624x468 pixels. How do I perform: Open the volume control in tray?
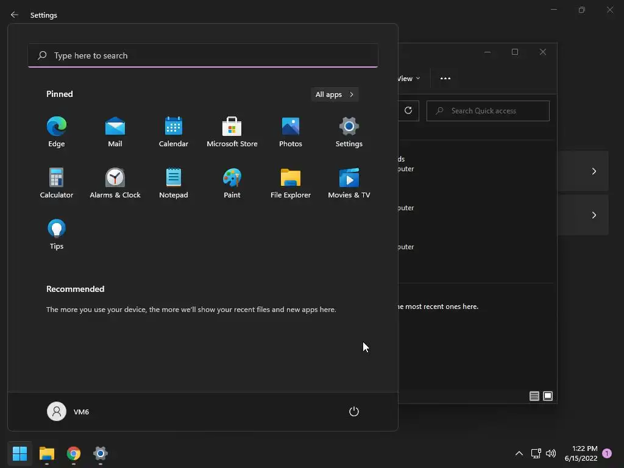pyautogui.click(x=551, y=453)
